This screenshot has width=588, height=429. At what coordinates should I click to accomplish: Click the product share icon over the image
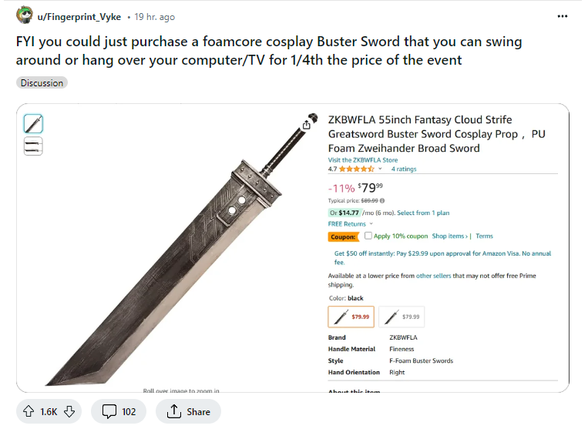coord(307,124)
